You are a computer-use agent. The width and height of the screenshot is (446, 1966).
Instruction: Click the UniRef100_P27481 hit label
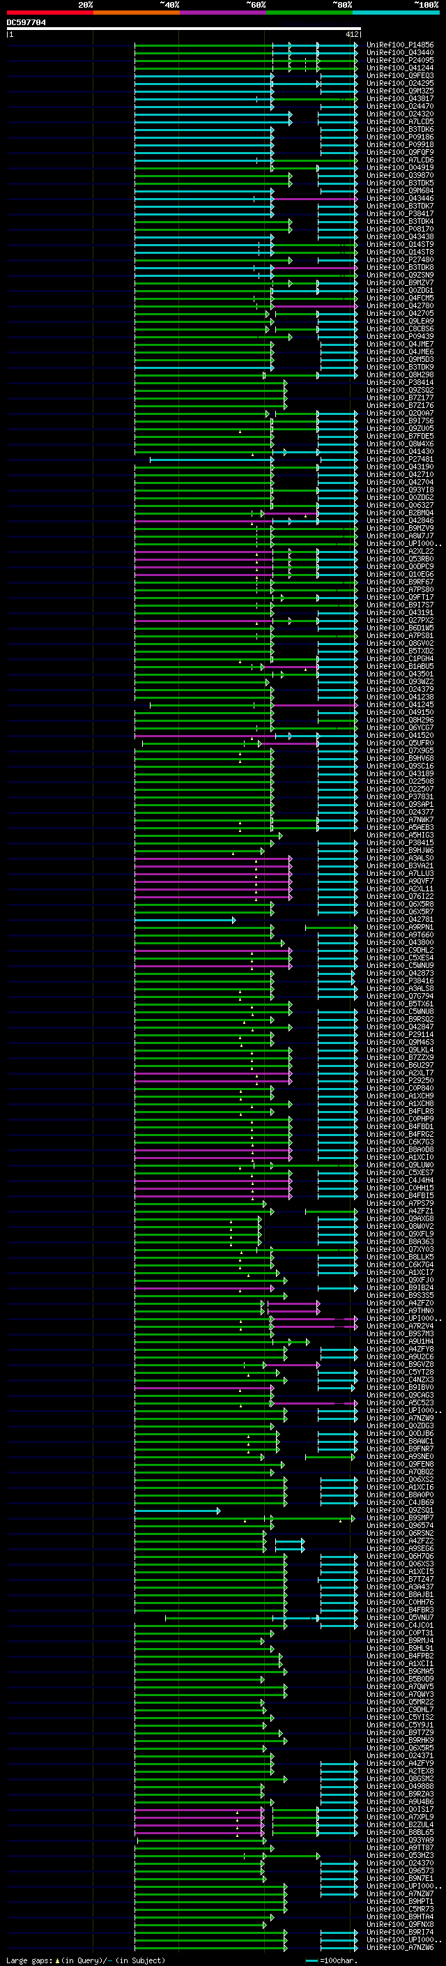pos(400,459)
